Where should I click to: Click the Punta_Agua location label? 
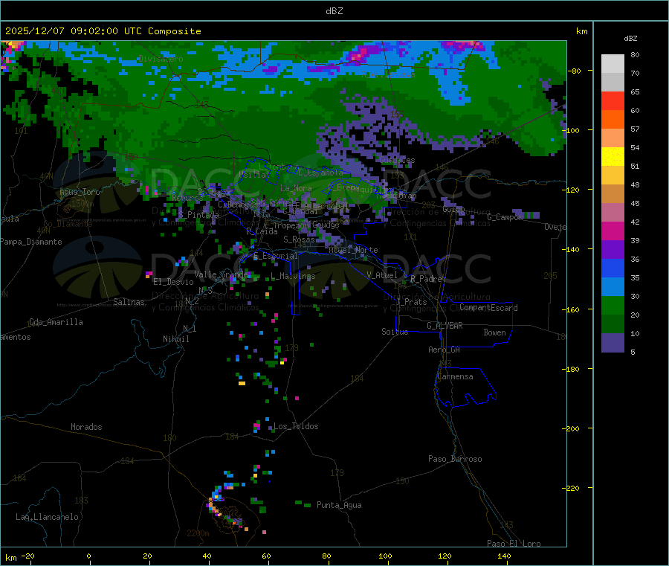pyautogui.click(x=339, y=506)
